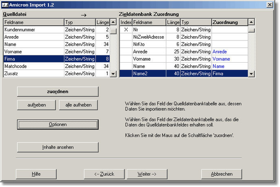Select the highlighted Firma source row
Image resolution: width=280 pixels, height=187 pixels.
coord(56,59)
